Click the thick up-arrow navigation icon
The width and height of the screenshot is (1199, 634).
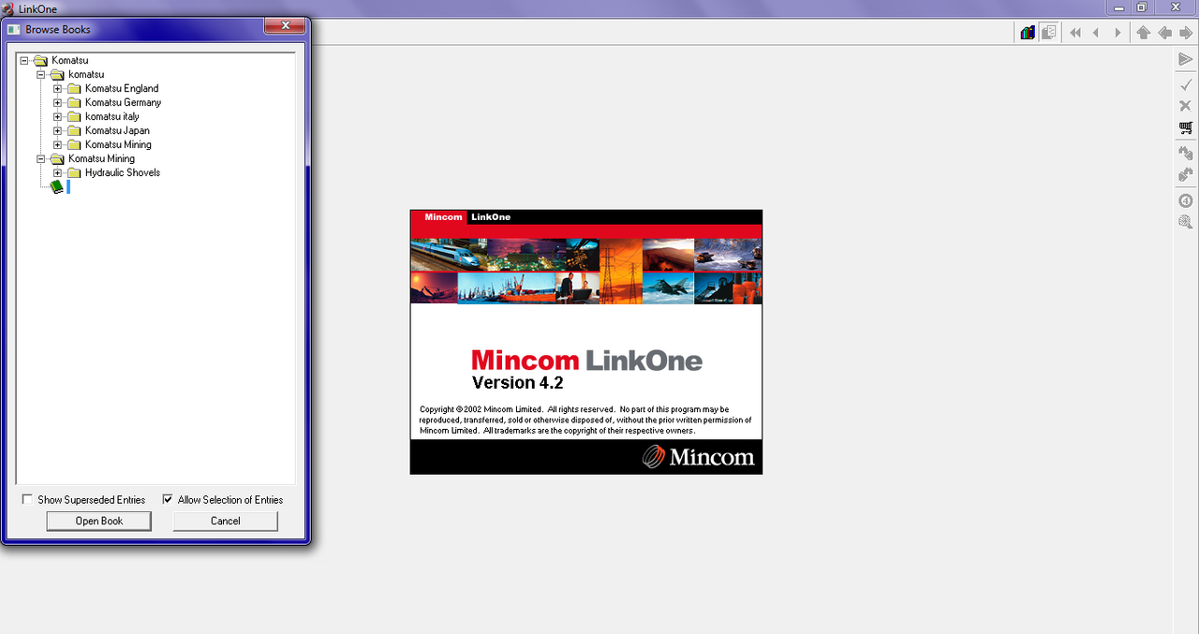tap(1143, 33)
